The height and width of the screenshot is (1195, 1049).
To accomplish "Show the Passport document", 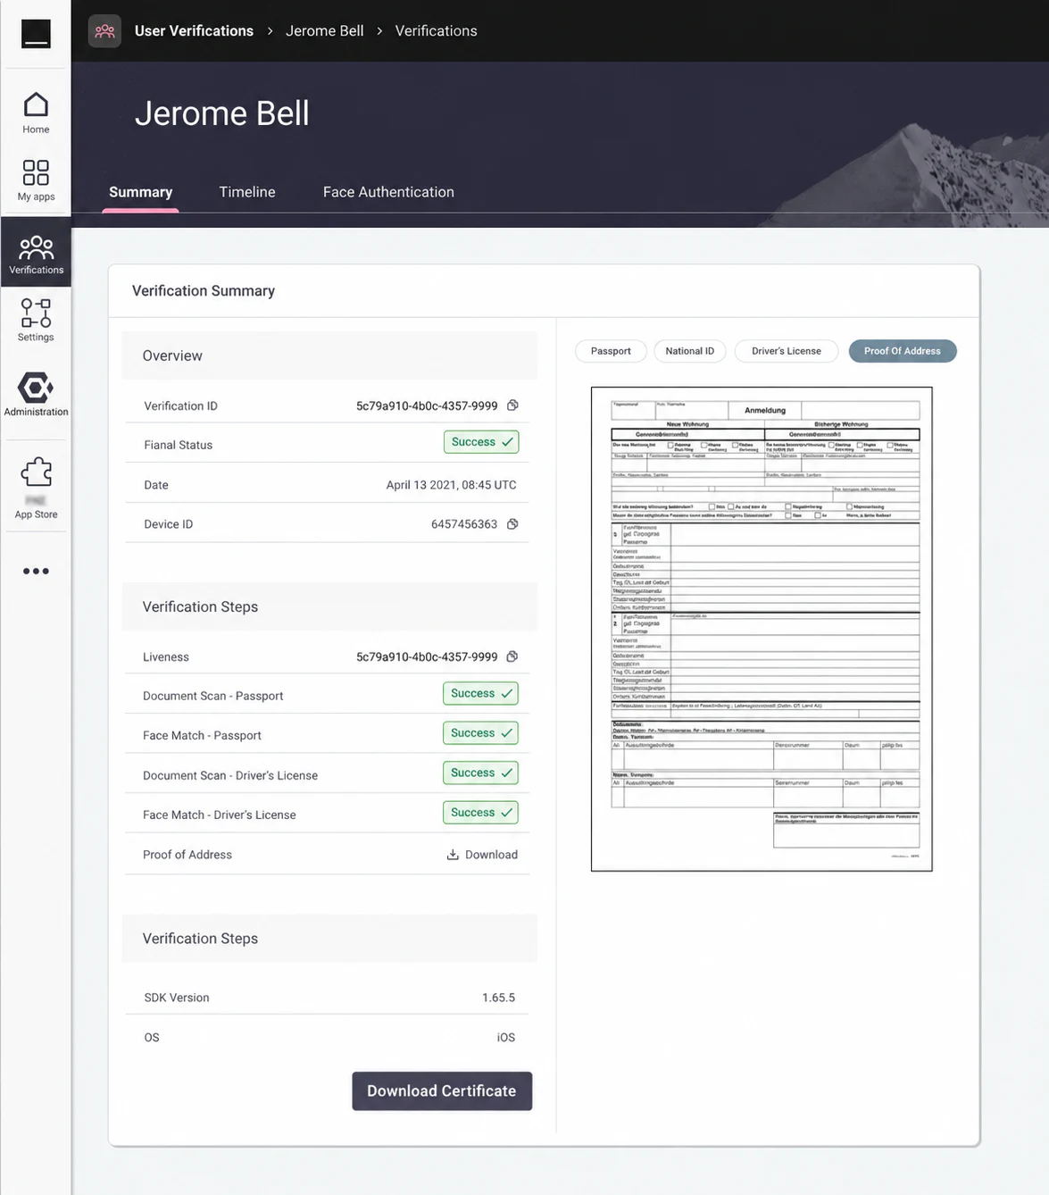I will tap(611, 351).
